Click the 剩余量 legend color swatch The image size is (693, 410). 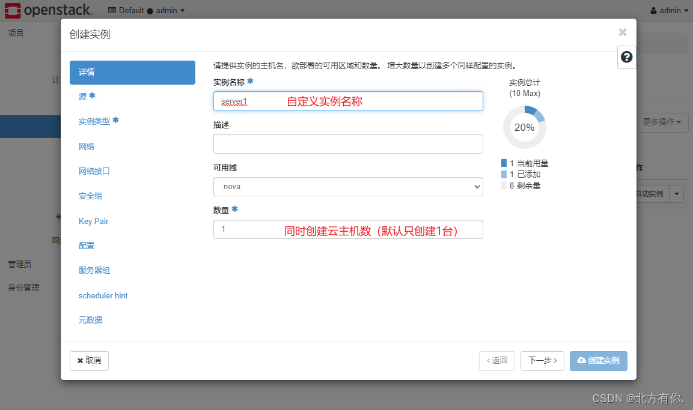tap(504, 185)
